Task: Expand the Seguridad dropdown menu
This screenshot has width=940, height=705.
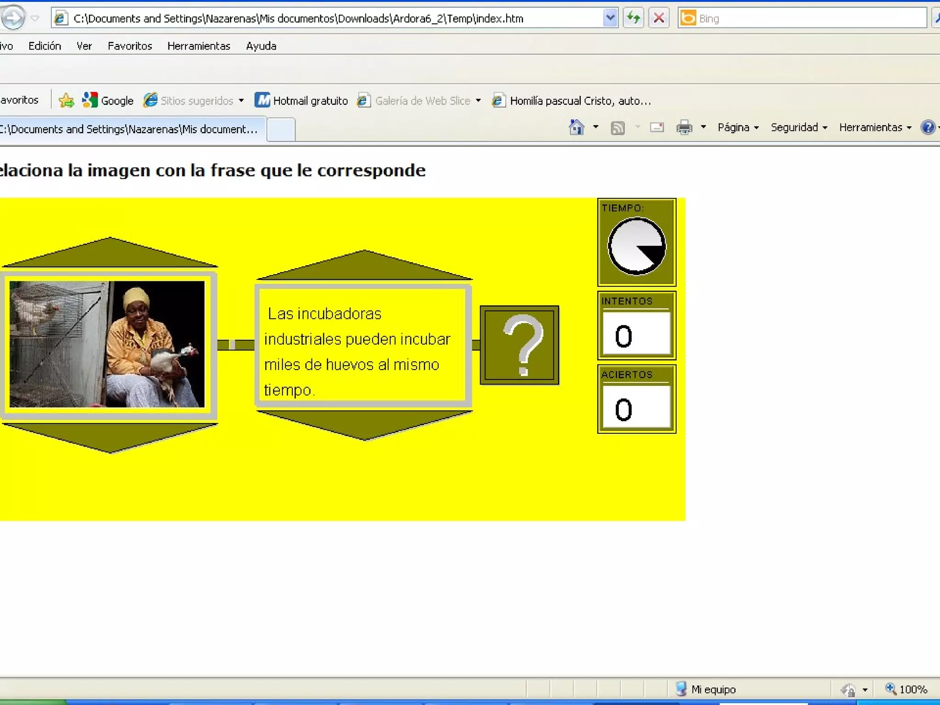Action: (x=799, y=128)
